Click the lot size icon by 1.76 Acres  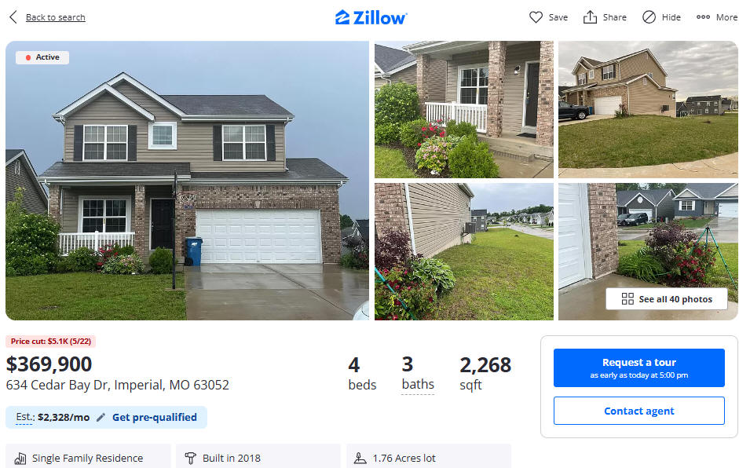(360, 459)
